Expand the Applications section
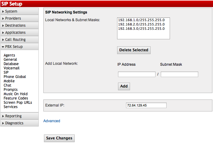This screenshot has height=144, width=213. 19,33
